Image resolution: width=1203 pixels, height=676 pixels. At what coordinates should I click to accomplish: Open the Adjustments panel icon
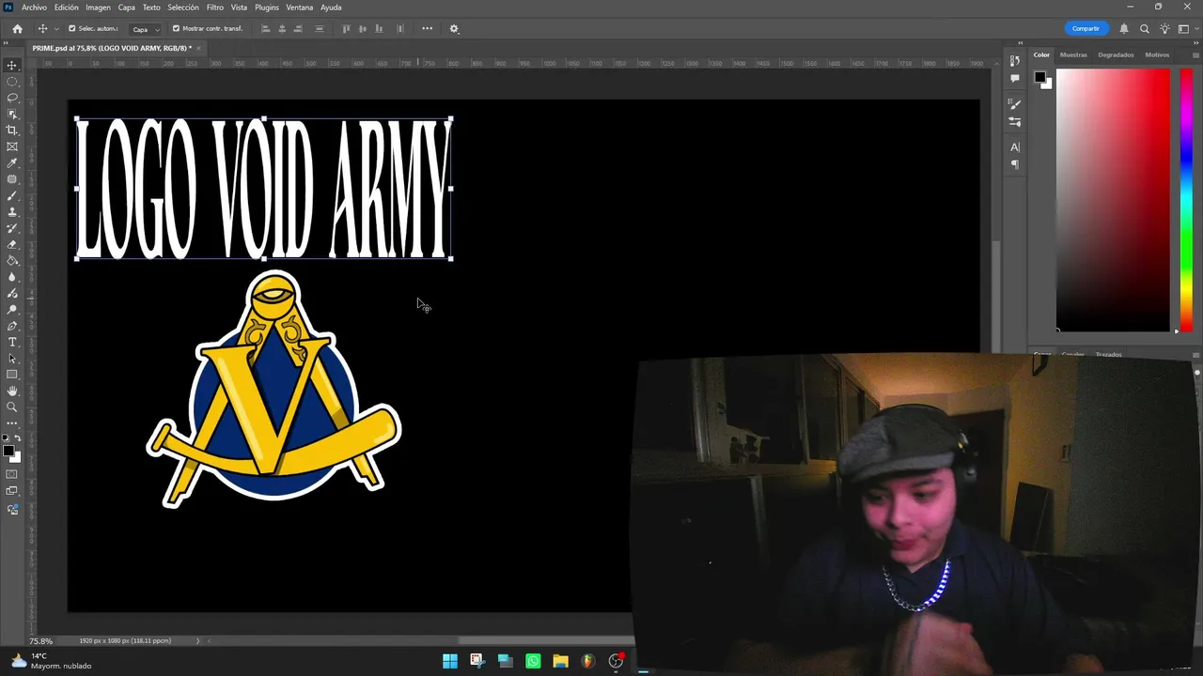pyautogui.click(x=1015, y=122)
